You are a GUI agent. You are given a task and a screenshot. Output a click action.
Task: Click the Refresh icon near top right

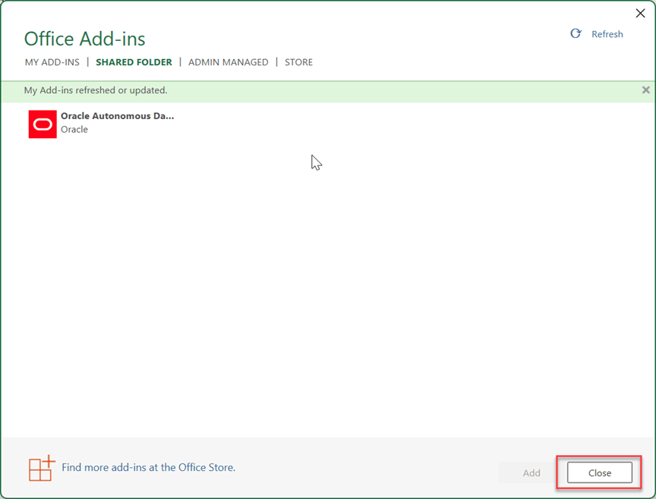click(x=576, y=33)
